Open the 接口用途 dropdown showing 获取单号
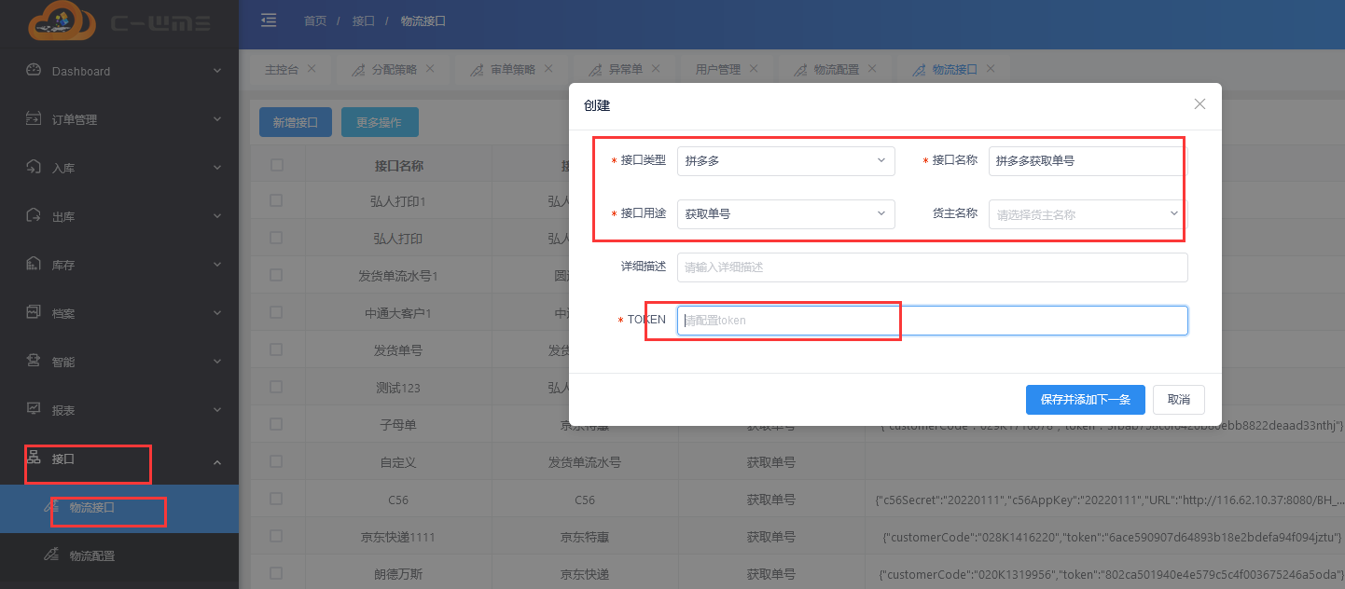 (785, 213)
